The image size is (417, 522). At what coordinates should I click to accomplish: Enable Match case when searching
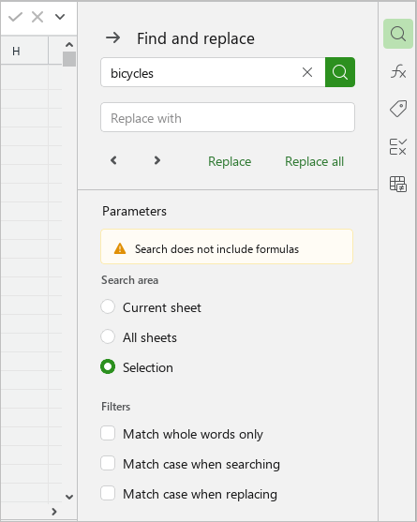click(108, 463)
